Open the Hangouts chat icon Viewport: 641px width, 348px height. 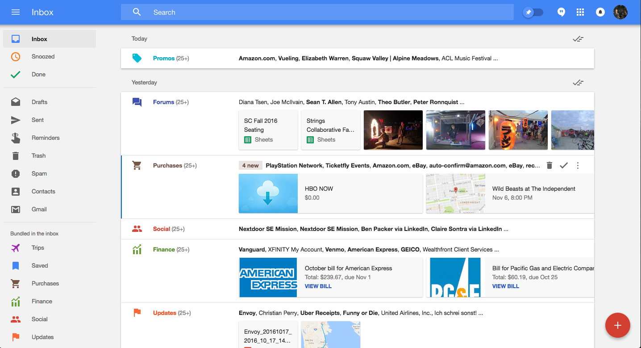(x=562, y=12)
